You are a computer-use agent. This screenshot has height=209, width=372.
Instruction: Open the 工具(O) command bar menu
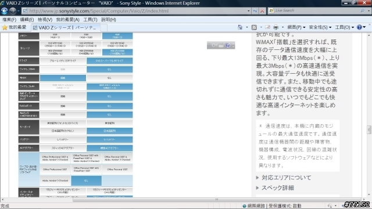[x=345, y=27]
